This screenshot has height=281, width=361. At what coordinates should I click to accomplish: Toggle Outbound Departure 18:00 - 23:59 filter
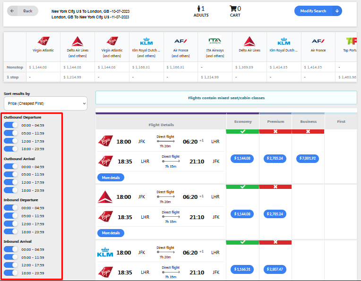tap(11, 149)
